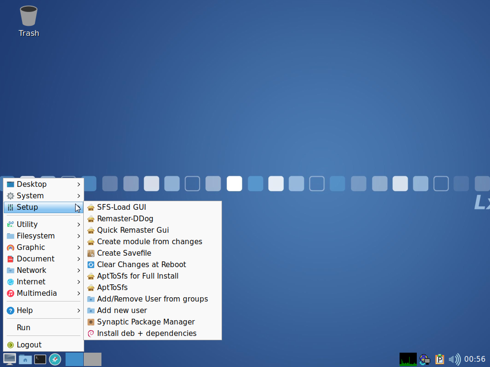The height and width of the screenshot is (367, 490).
Task: Click Run in the main menu
Action: coord(23,327)
